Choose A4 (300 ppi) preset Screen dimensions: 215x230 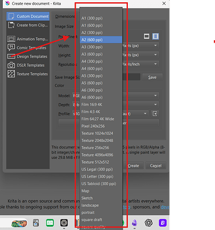[x=101, y=62]
